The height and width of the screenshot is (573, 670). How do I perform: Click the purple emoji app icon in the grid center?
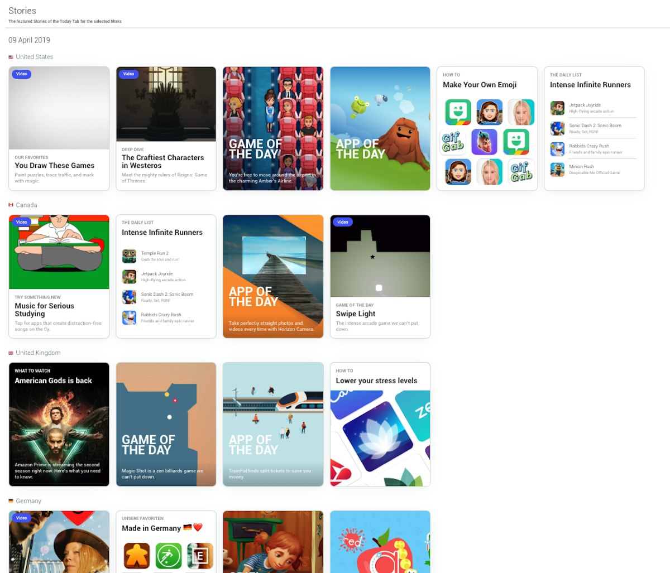pos(484,142)
